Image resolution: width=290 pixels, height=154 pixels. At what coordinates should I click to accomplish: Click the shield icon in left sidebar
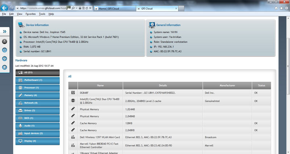(x=5, y=50)
